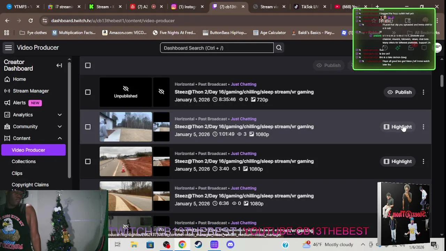Viewport: 446px width, 251px height.
Task: Click Just Chatting link on 3:40 video
Action: 243,153
